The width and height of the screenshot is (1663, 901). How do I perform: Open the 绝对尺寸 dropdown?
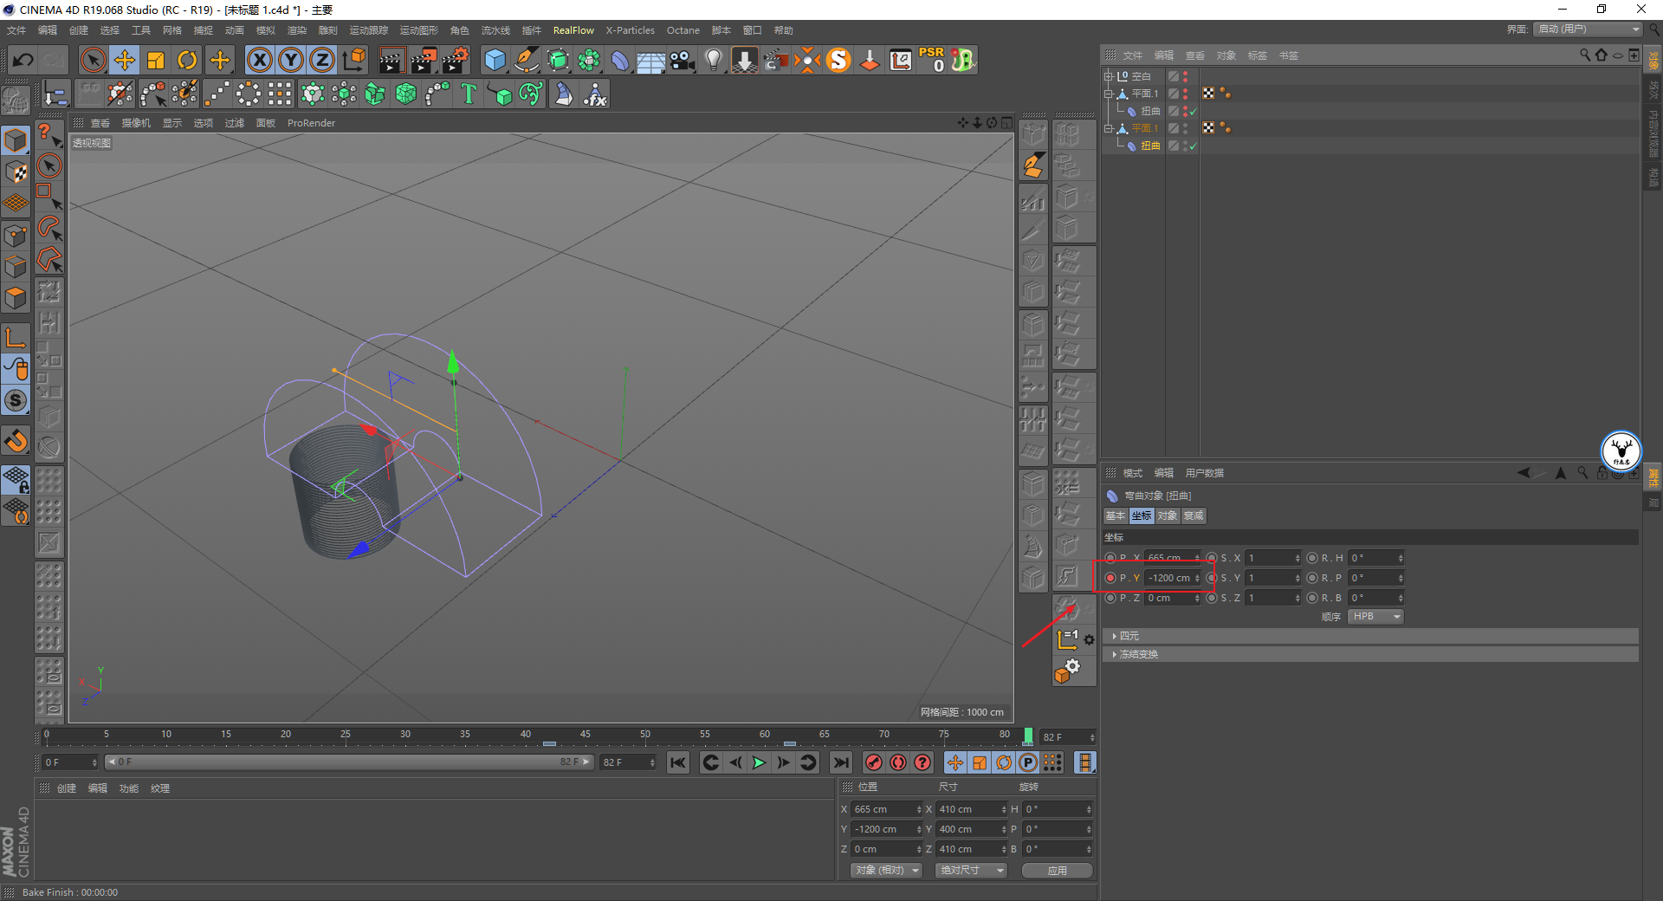pos(971,870)
